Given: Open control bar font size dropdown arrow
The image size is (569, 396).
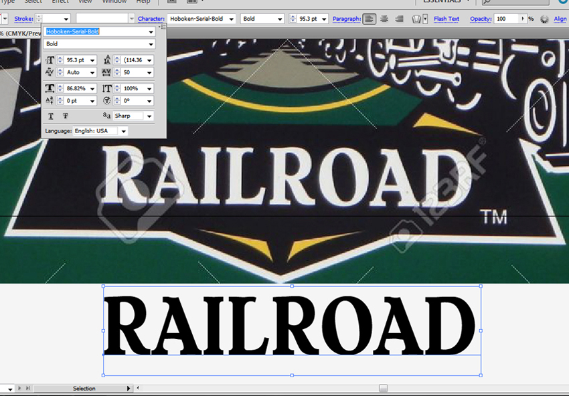Looking at the screenshot, I should [324, 19].
